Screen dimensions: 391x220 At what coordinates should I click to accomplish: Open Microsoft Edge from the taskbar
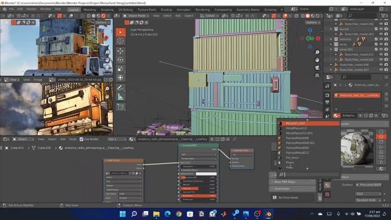(x=167, y=214)
